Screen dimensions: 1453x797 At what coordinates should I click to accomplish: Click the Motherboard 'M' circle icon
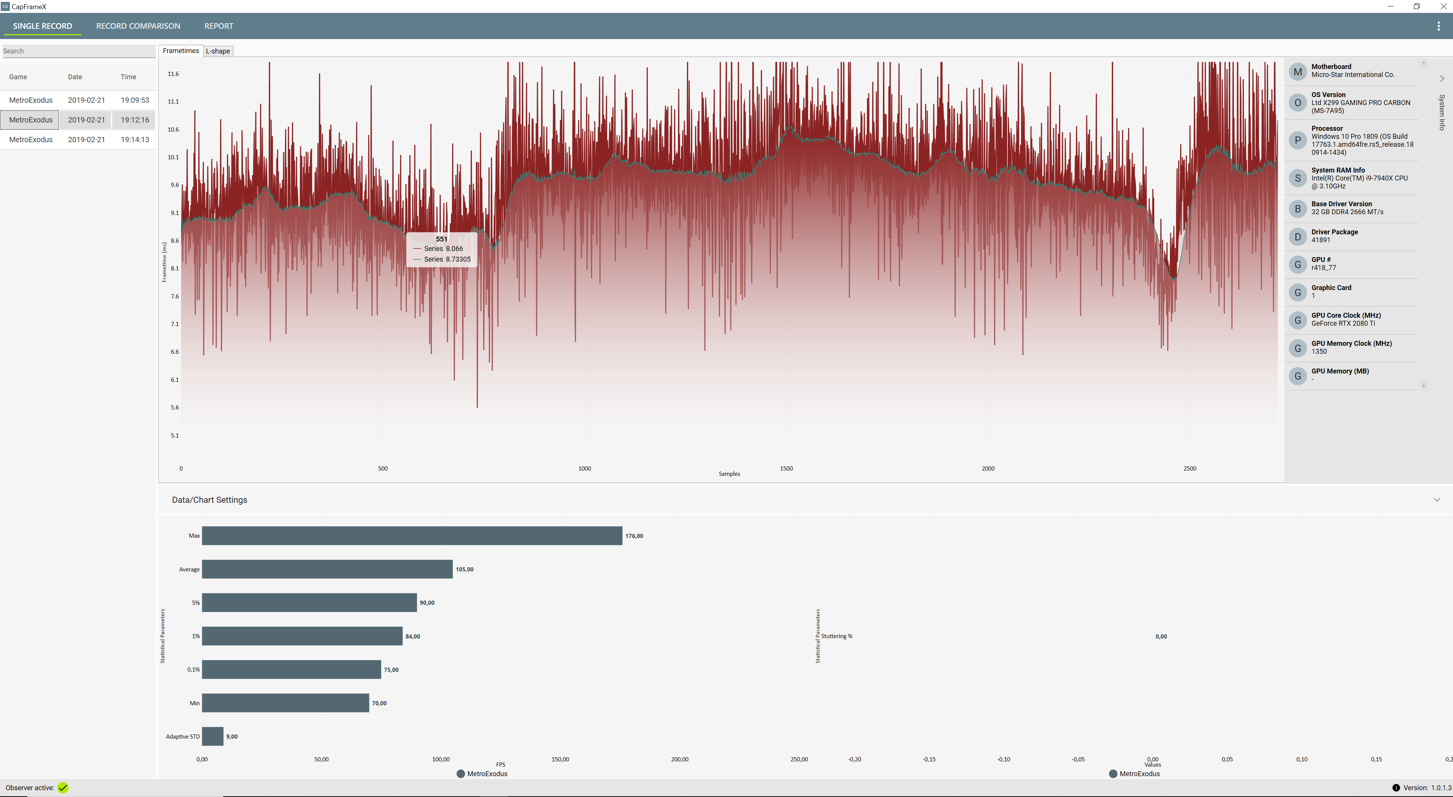[x=1298, y=72]
